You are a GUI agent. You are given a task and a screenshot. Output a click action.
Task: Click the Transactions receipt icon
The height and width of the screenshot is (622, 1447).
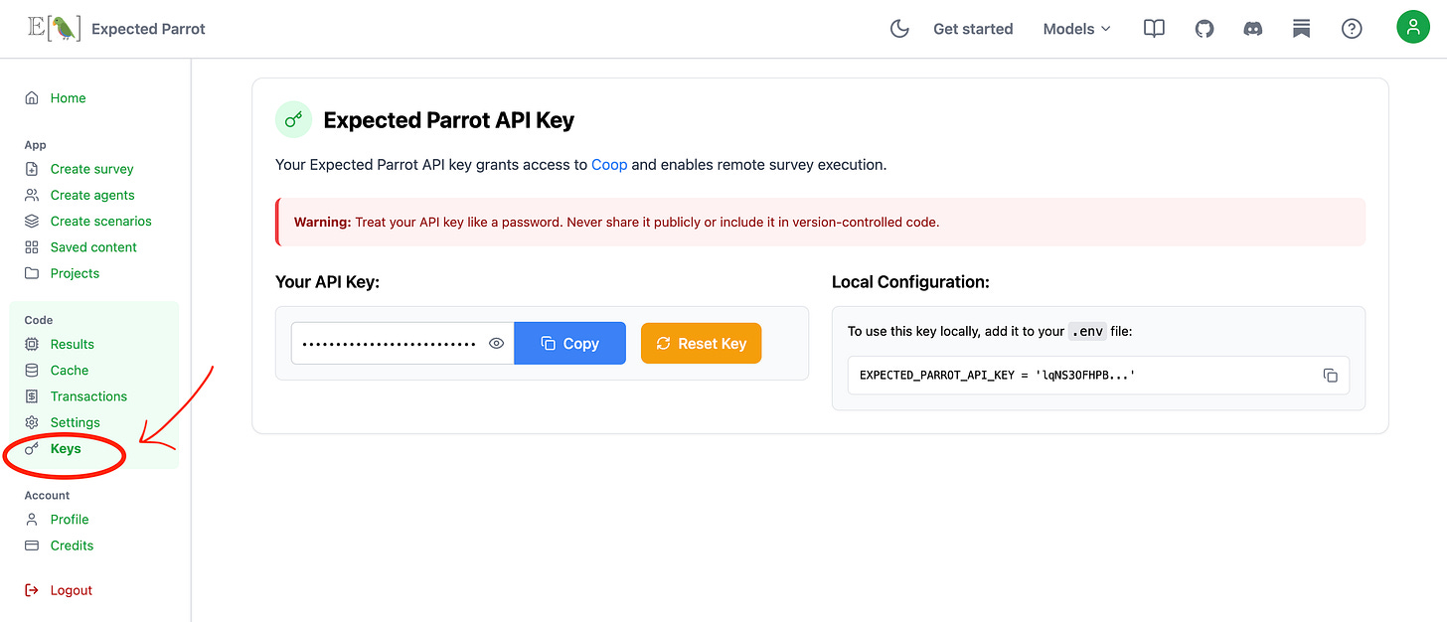[x=32, y=395]
